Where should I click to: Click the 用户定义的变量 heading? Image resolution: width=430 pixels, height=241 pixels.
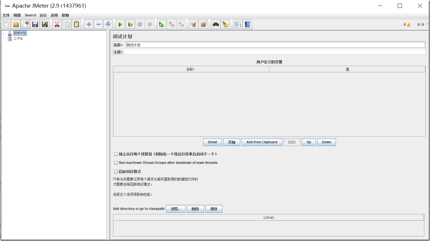[269, 62]
